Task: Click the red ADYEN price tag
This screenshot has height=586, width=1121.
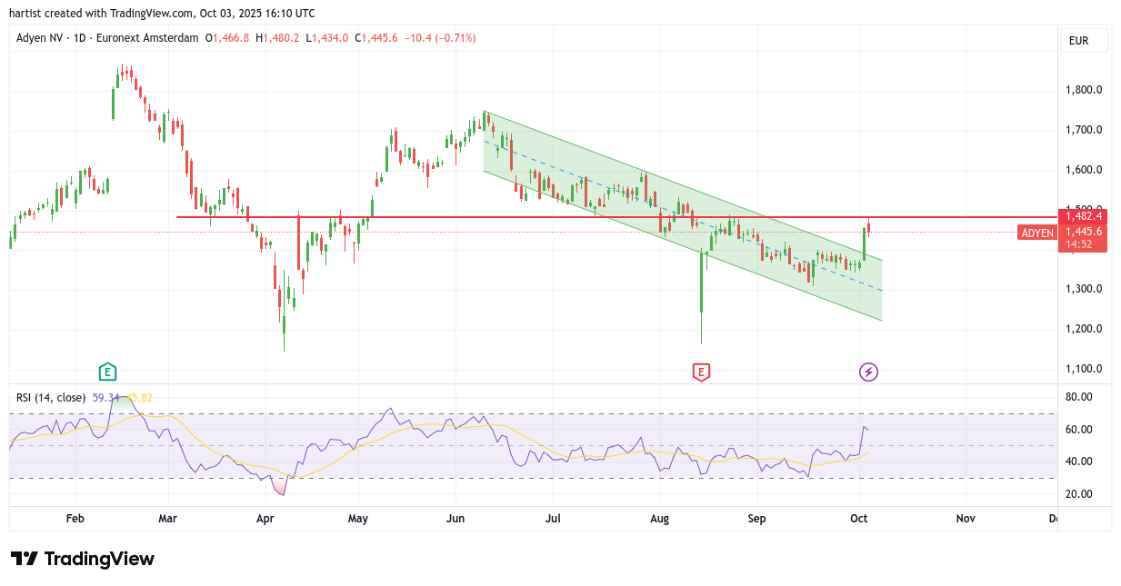Action: pyautogui.click(x=1037, y=233)
